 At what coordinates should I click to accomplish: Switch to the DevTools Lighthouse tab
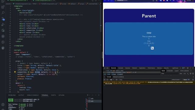(x=175, y=68)
